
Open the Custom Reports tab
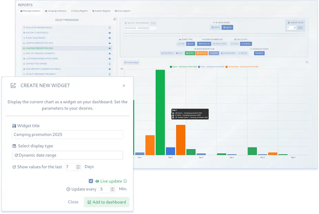tap(101, 11)
